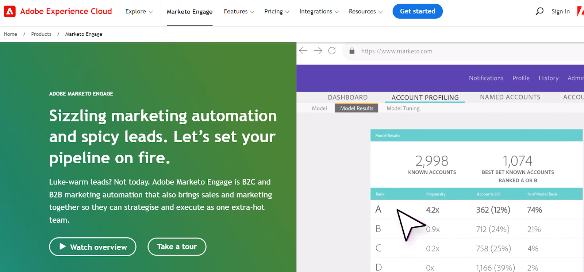Image resolution: width=584 pixels, height=272 pixels.
Task: Select Take a tour
Action: click(x=177, y=246)
